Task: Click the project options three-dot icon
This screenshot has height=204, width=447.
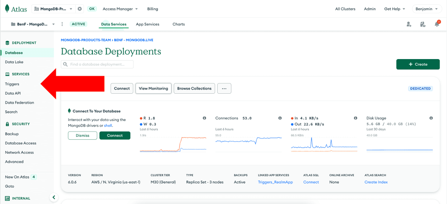Action: [x=62, y=24]
